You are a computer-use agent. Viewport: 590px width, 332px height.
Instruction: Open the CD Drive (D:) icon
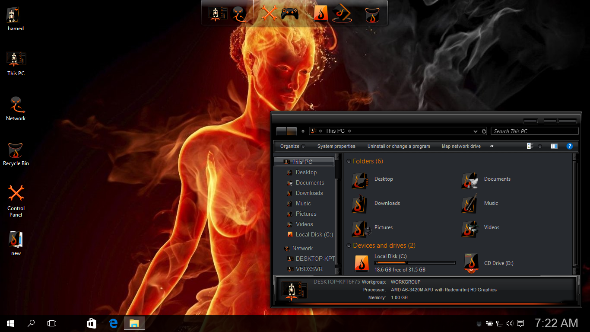471,263
